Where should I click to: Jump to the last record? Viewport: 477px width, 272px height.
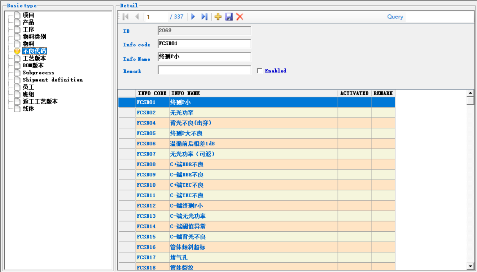pos(204,17)
